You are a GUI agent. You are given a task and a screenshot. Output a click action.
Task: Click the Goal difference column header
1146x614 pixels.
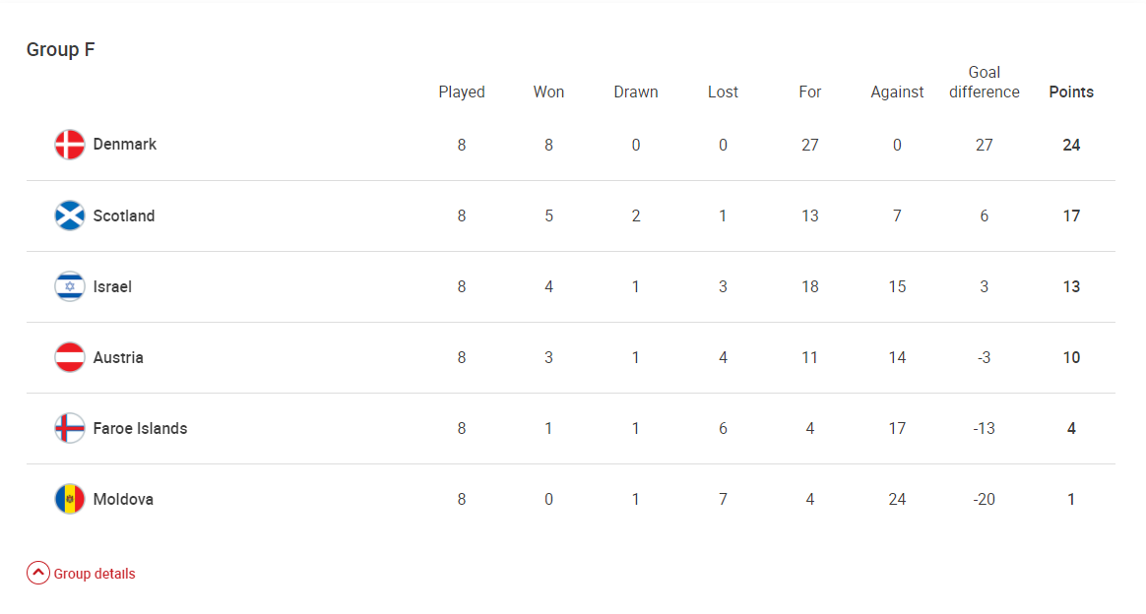coord(985,82)
